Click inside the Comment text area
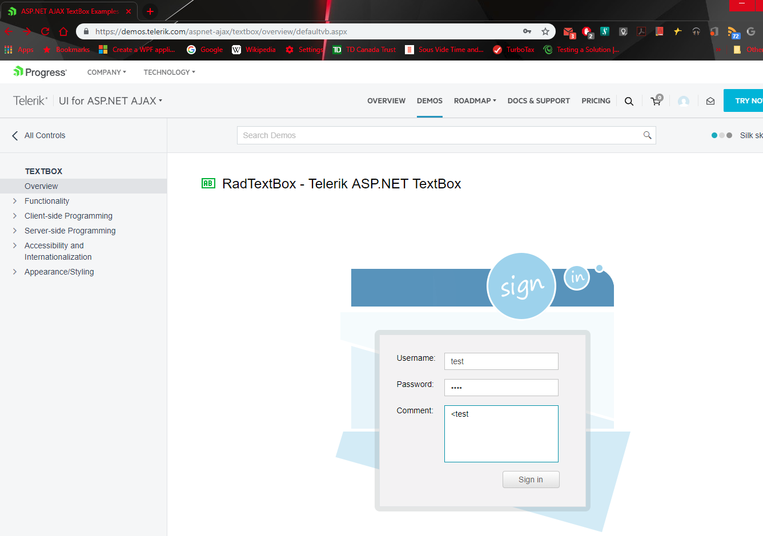 tap(501, 434)
